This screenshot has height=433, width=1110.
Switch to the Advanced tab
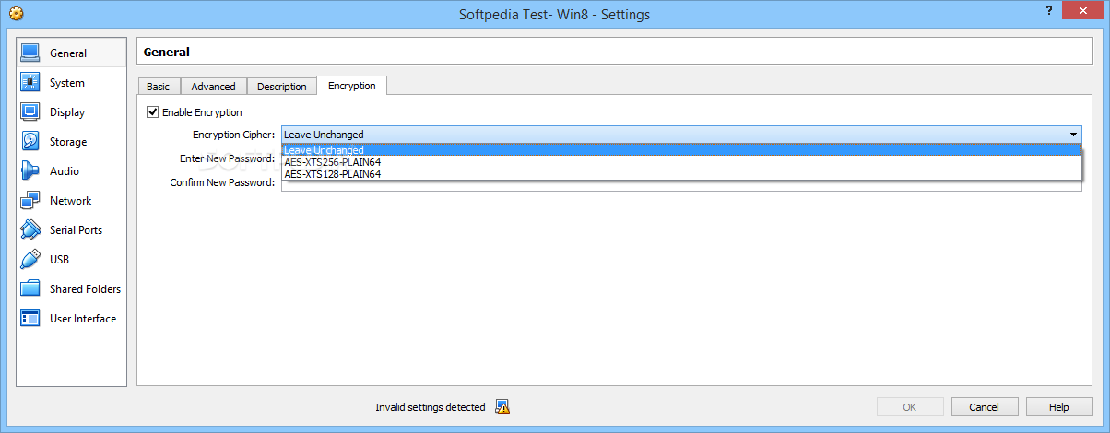tap(213, 87)
